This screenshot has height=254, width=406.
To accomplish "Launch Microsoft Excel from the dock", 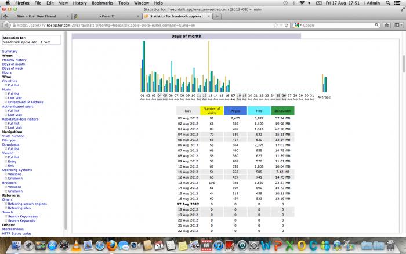I will tap(289, 245).
